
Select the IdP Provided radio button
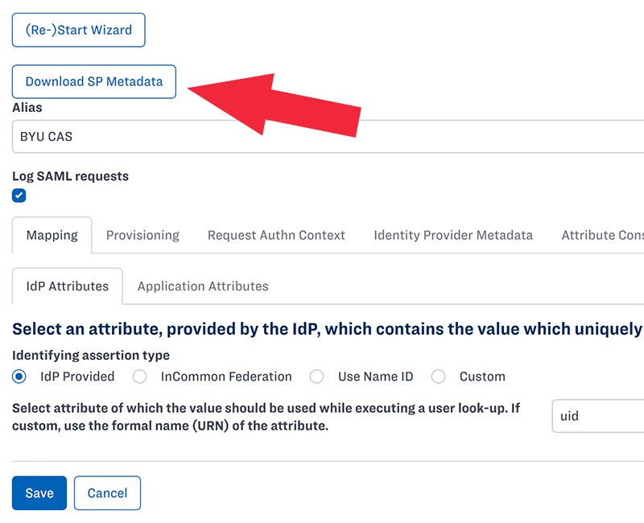tap(19, 377)
